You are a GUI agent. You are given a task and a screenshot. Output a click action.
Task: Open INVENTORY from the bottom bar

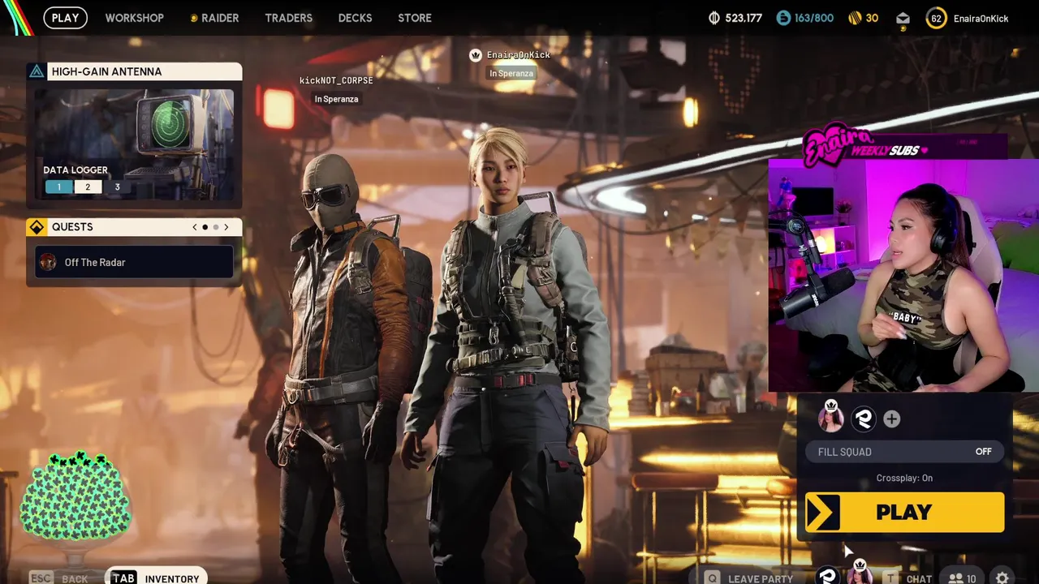point(172,578)
